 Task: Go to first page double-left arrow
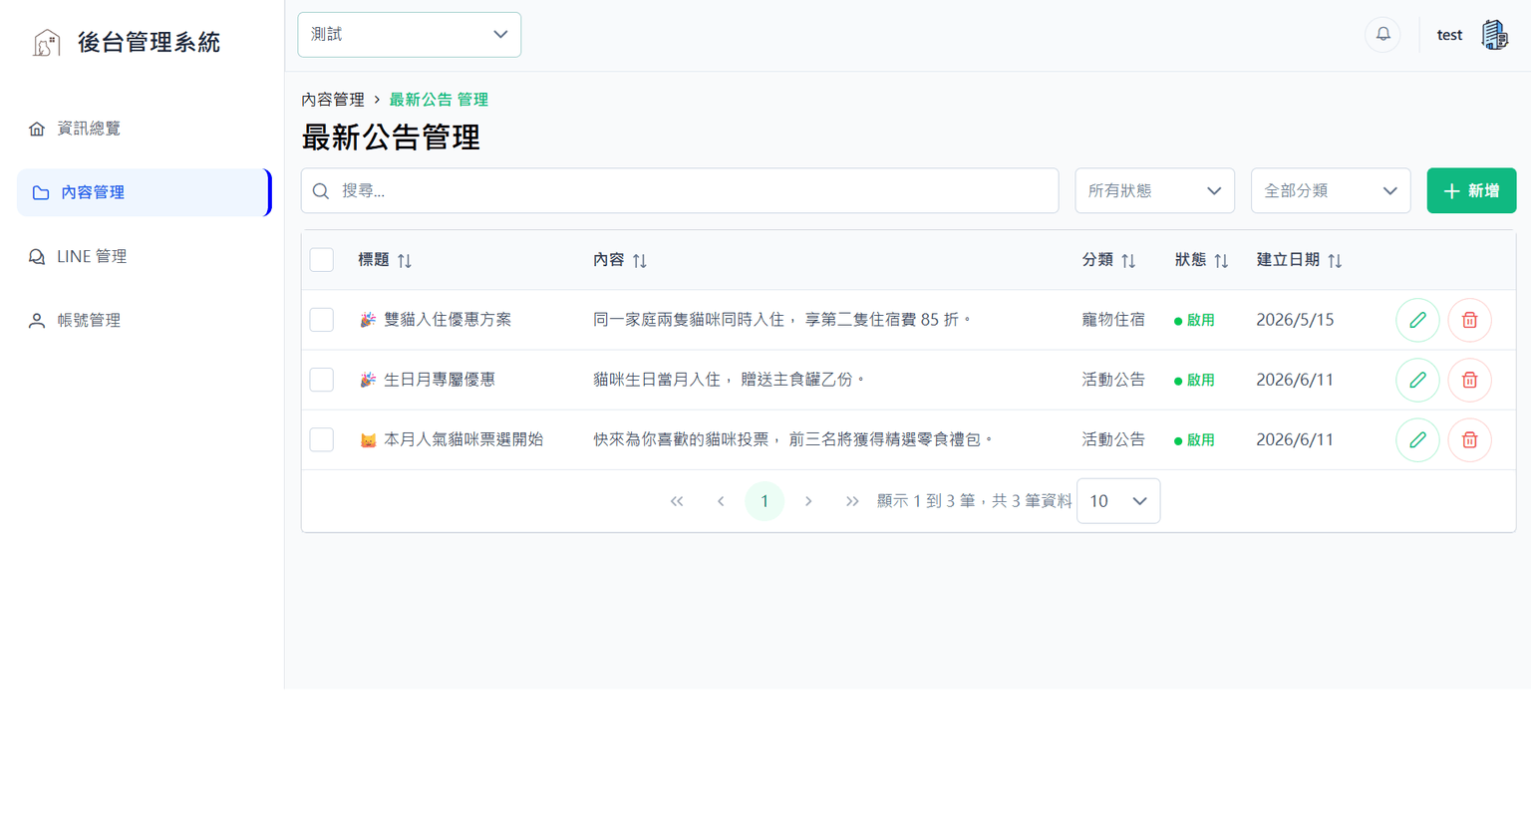coord(677,501)
